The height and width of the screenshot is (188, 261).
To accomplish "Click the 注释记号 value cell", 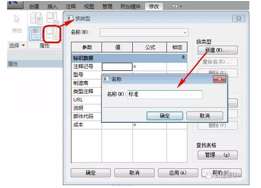I will [117, 67].
